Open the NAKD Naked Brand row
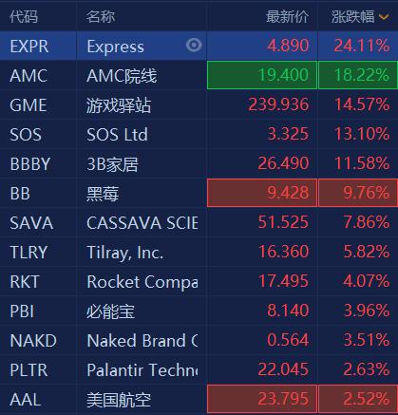Viewport: 398px width, 415px height. tap(199, 340)
